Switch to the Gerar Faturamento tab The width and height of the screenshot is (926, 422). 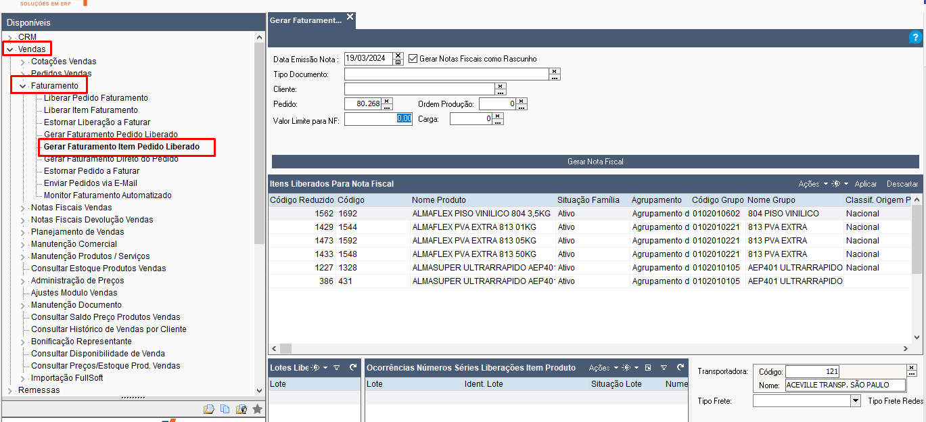[x=306, y=20]
